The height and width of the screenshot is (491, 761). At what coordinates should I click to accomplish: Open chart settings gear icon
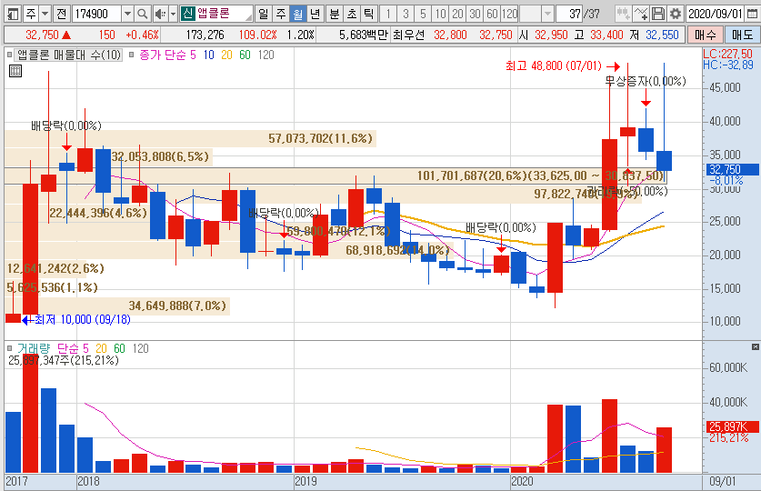coord(676,14)
